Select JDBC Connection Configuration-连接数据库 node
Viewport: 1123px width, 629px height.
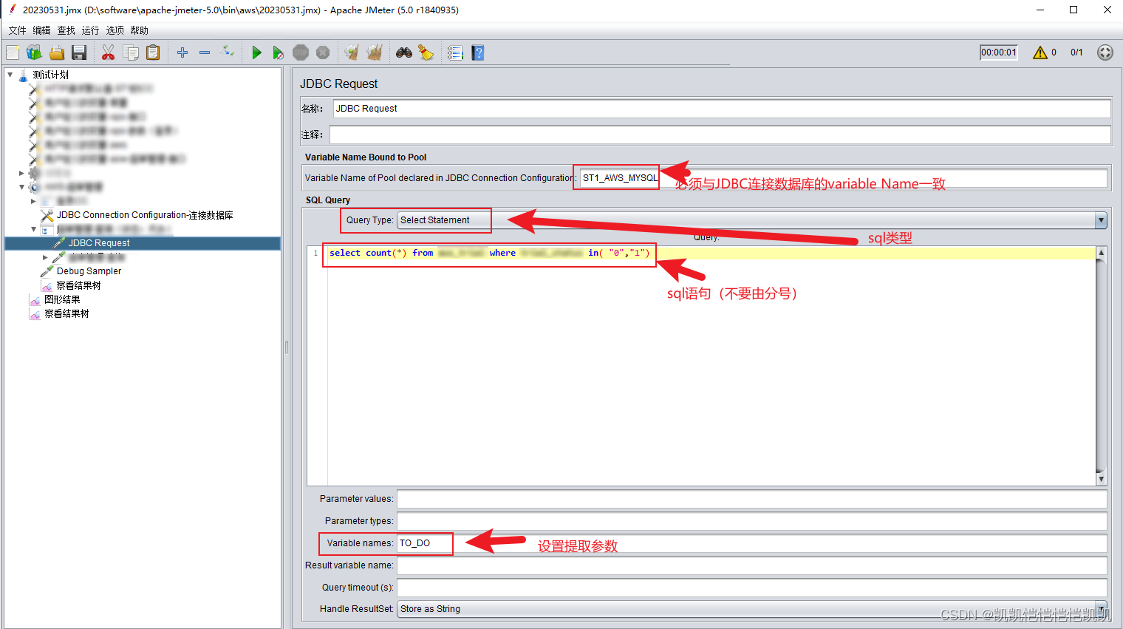pos(145,215)
